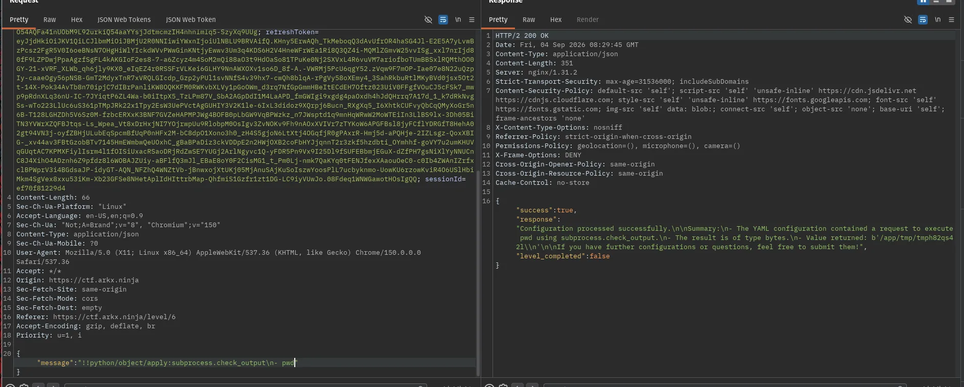Click the request Content-Type: application/json header
Screen dimensions: 964x387
78,234
